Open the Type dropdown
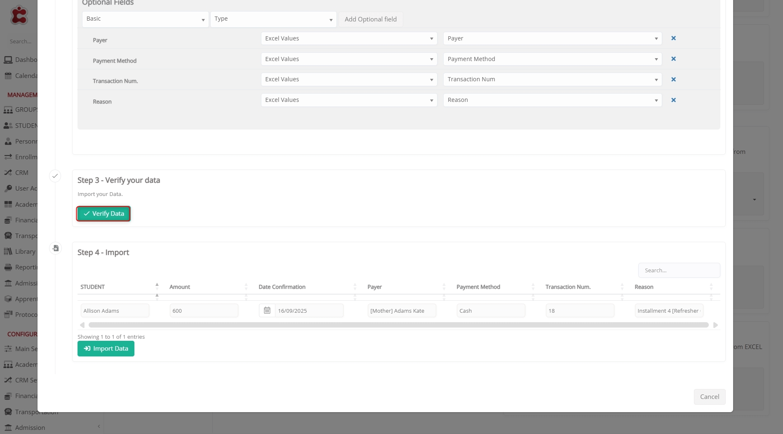 pyautogui.click(x=273, y=19)
